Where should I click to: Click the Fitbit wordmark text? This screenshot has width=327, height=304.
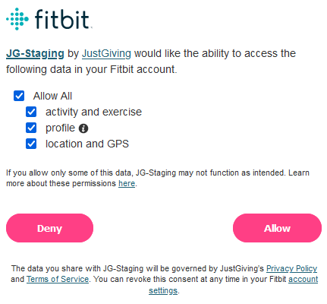point(62,19)
